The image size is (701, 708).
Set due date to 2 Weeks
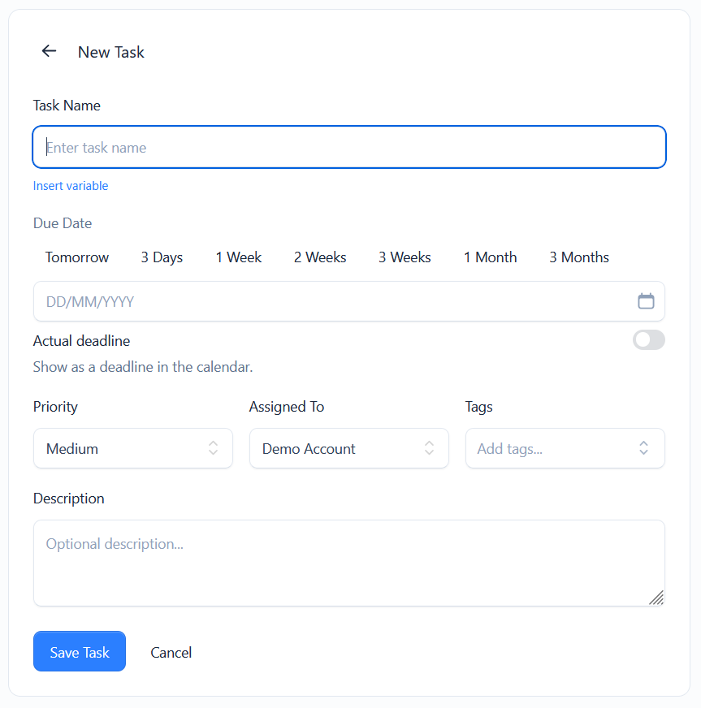coord(320,257)
